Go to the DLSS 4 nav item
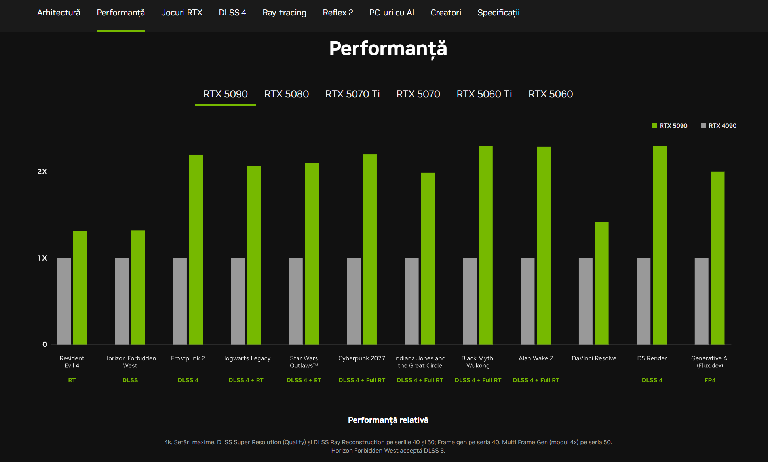Screen dimensions: 768x462 coord(232,13)
